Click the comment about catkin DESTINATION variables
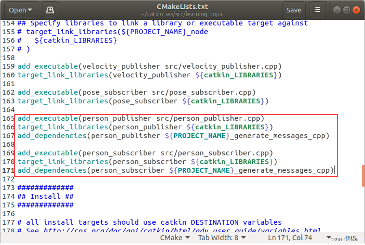Screen dimensions: 365x245 tap(150, 222)
